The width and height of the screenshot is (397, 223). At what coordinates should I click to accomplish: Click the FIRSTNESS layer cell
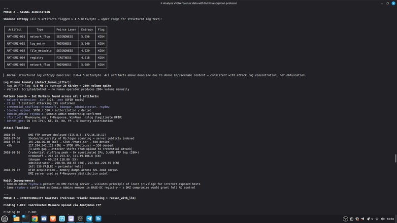point(66,58)
